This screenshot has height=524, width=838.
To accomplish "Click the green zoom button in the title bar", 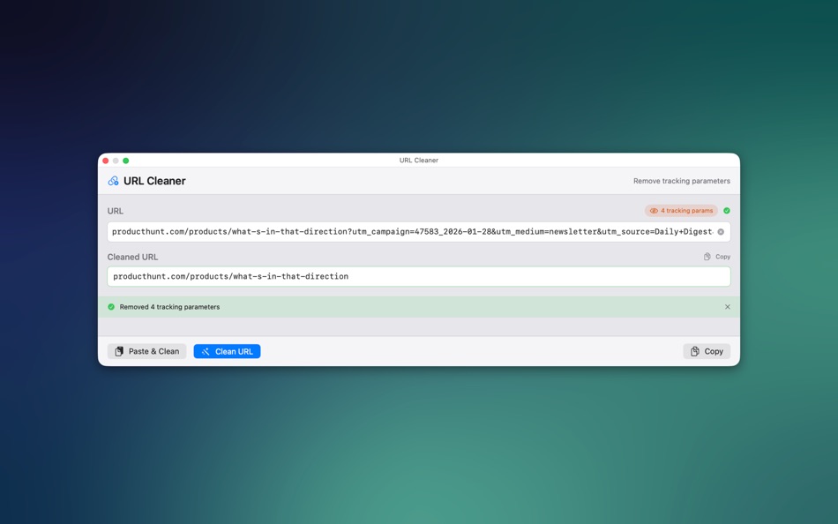I will (x=125, y=161).
